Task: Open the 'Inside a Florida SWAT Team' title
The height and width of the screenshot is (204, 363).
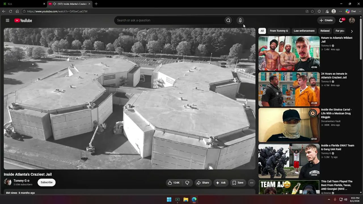Action: 338,147
